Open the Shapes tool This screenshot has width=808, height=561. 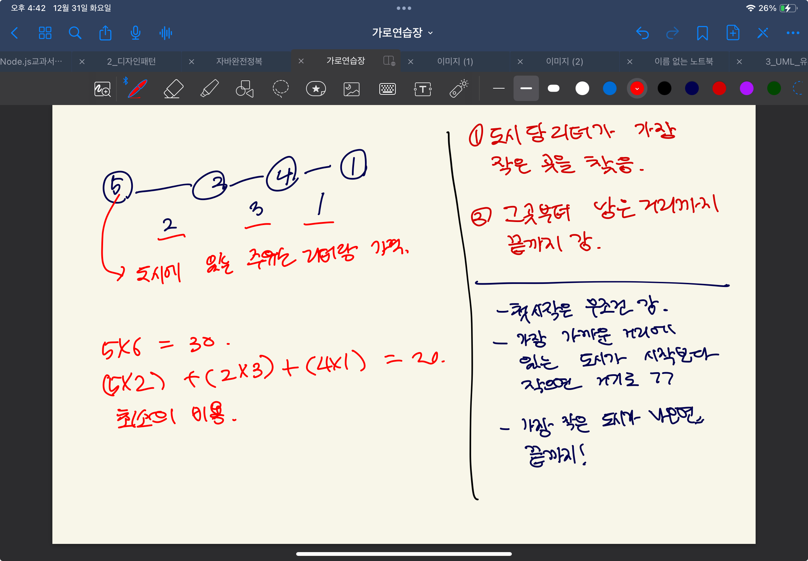[x=244, y=89]
